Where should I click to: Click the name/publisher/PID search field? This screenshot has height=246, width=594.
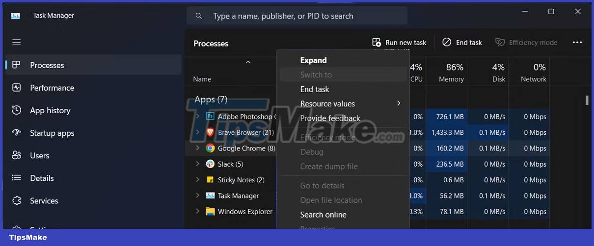point(297,16)
